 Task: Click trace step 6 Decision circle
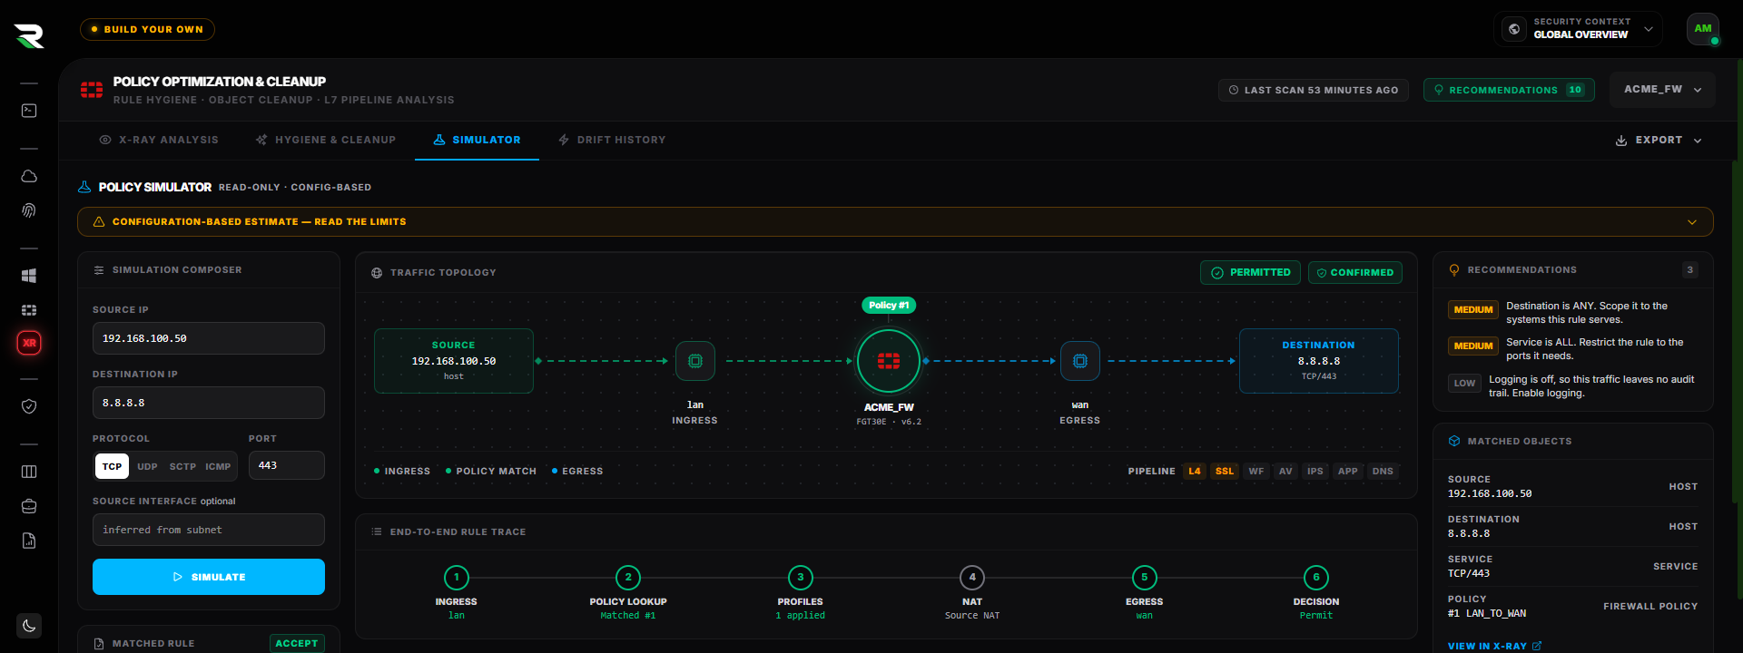[x=1316, y=578]
